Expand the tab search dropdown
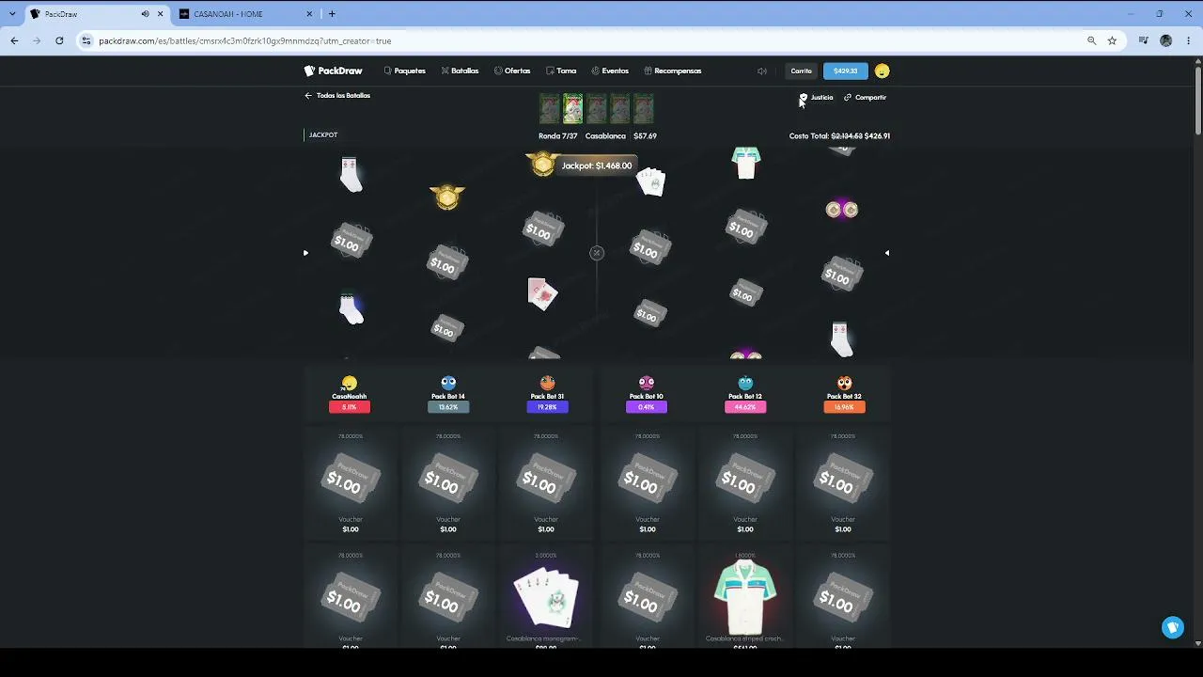This screenshot has width=1203, height=677. 11,14
